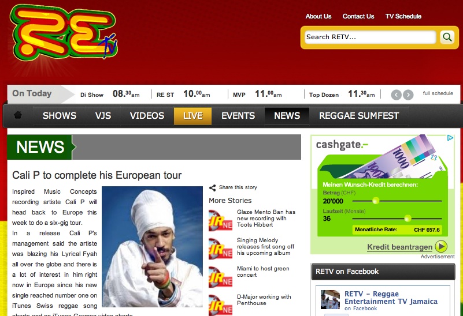Click the search magnifier icon

(x=447, y=37)
